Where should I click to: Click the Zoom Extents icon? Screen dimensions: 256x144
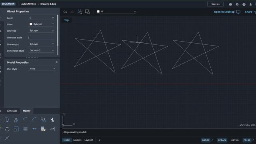coord(80,12)
